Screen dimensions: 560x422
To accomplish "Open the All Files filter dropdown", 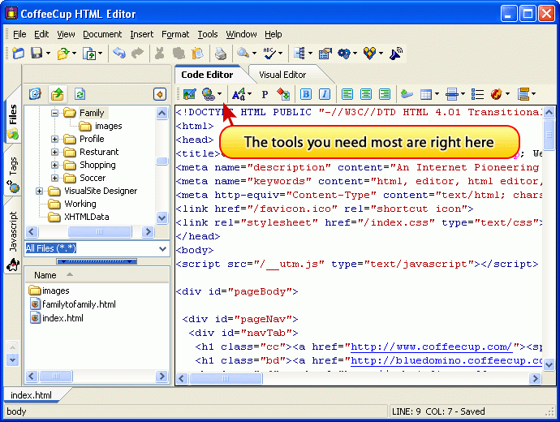I will (x=162, y=248).
